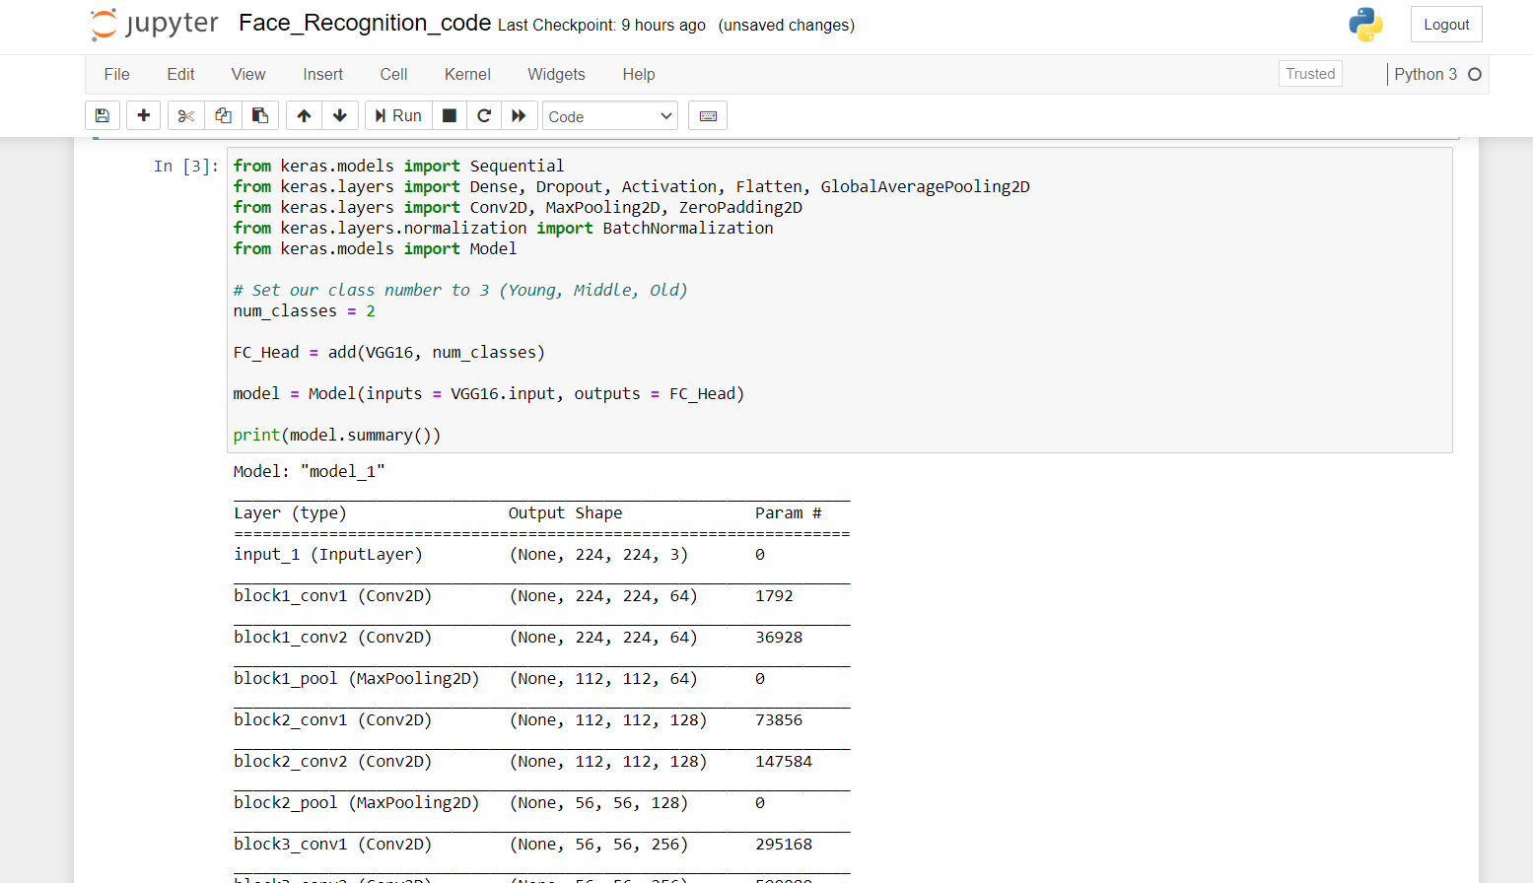Viewport: 1533px width, 883px height.
Task: Open command palette with keyboard icon
Action: point(707,115)
